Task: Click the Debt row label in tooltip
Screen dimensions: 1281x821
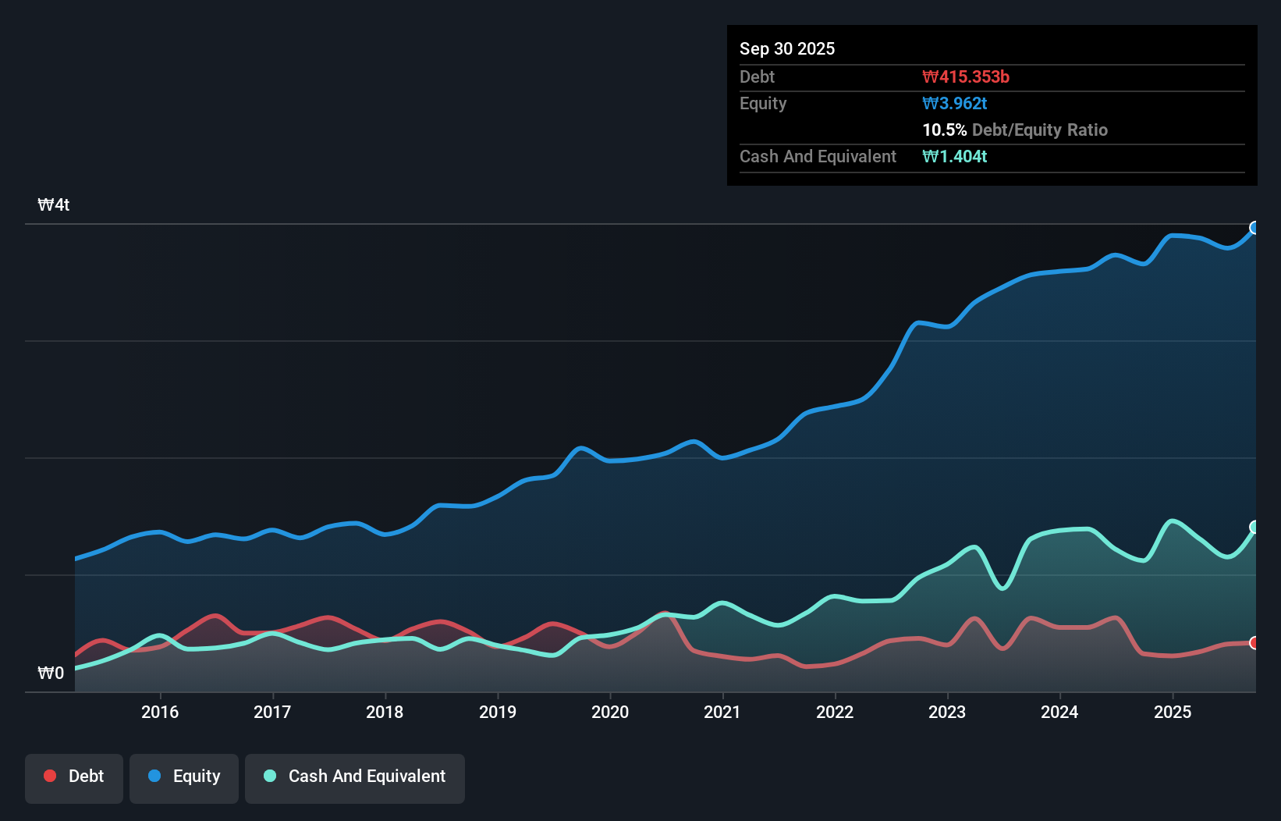Action: (x=757, y=76)
